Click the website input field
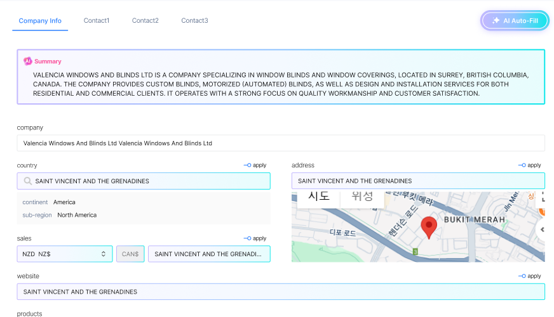554x317 pixels. coord(280,292)
